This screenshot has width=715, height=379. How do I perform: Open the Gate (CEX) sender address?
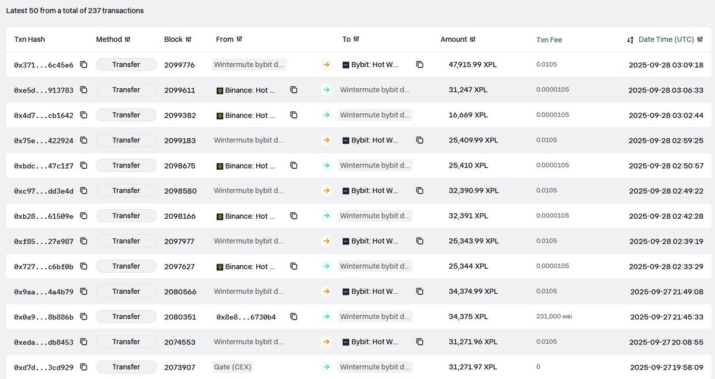[232, 367]
